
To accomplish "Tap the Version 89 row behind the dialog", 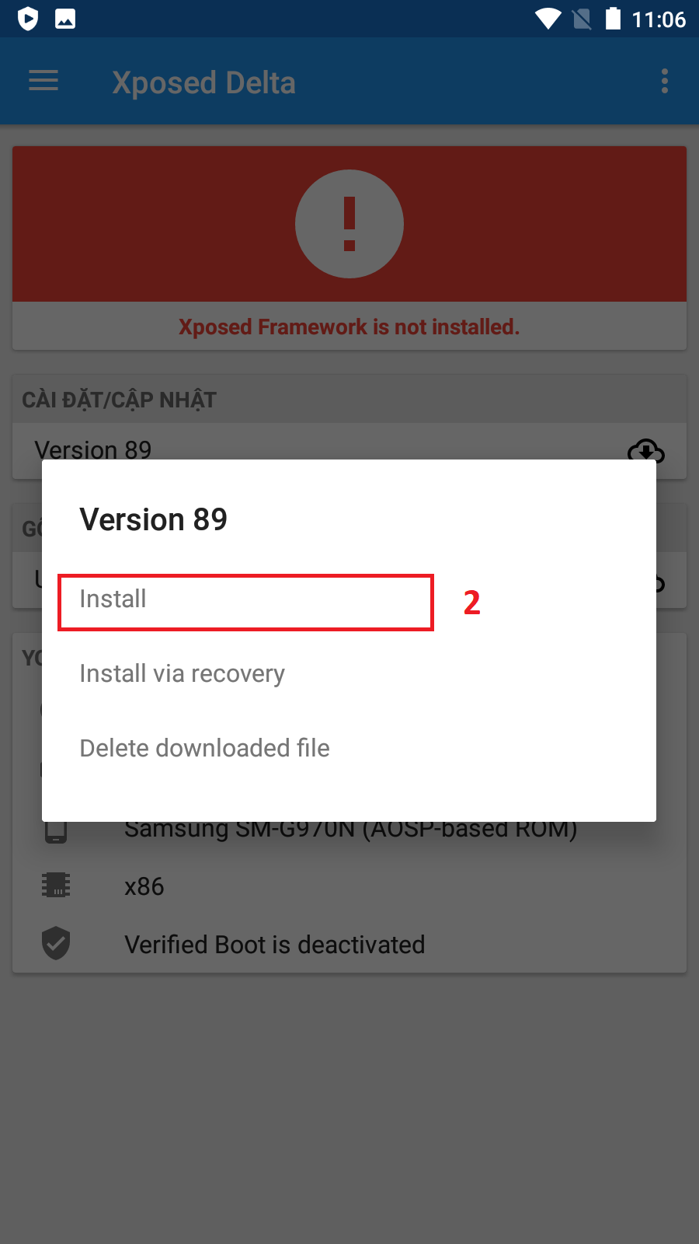I will [93, 449].
